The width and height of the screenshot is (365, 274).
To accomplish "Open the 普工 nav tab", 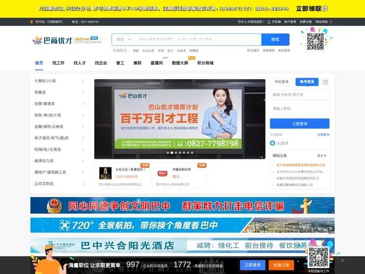I will click(x=120, y=63).
